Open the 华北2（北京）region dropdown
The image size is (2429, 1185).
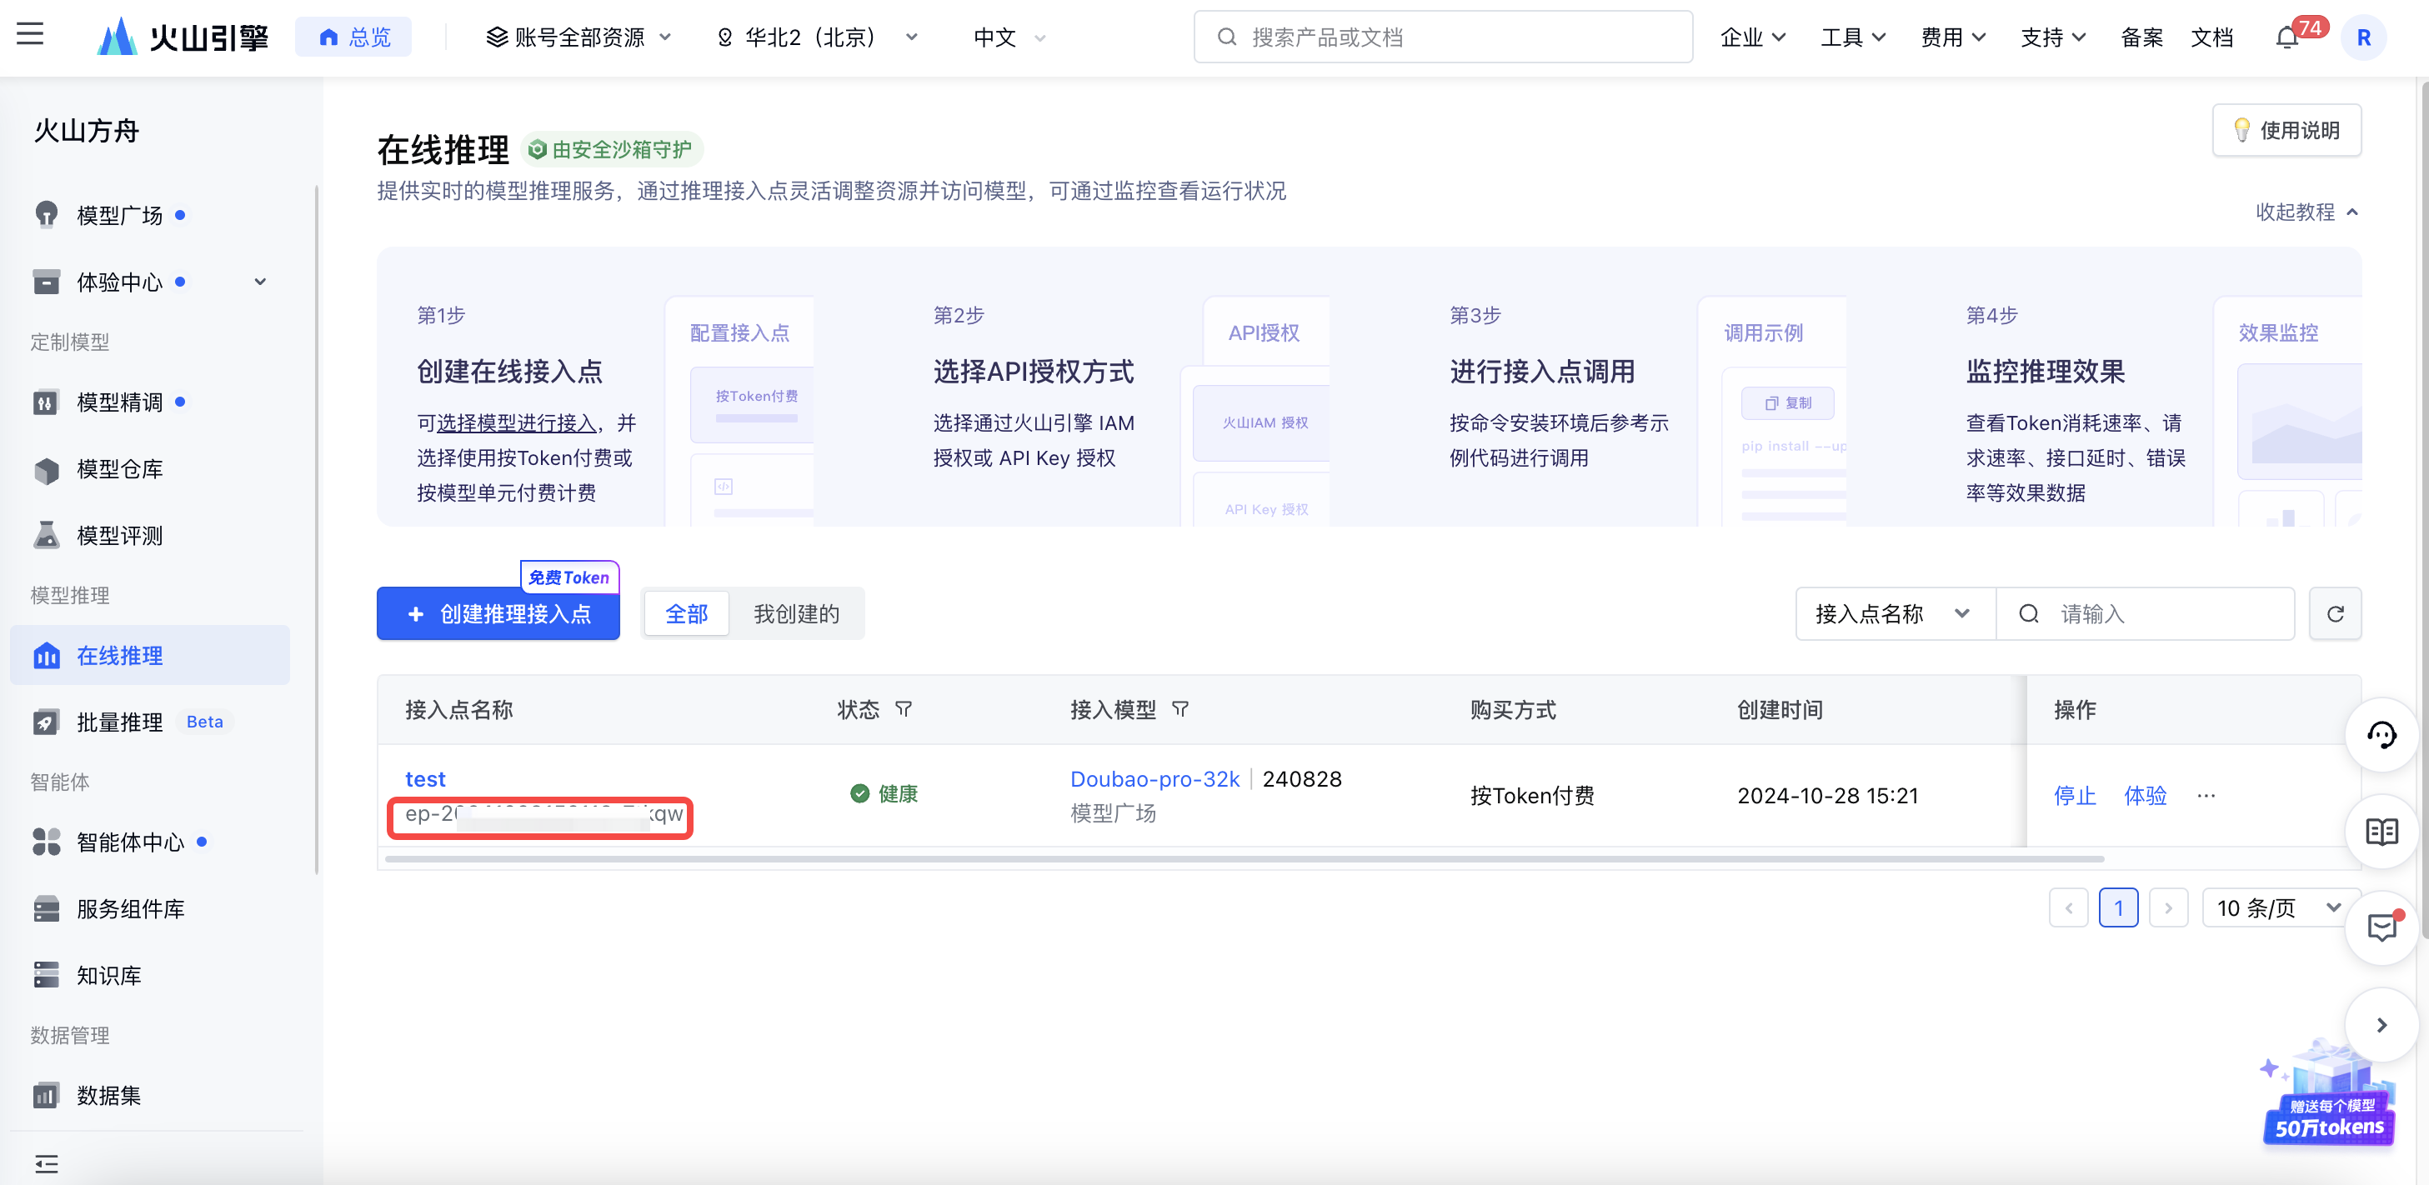(x=817, y=37)
